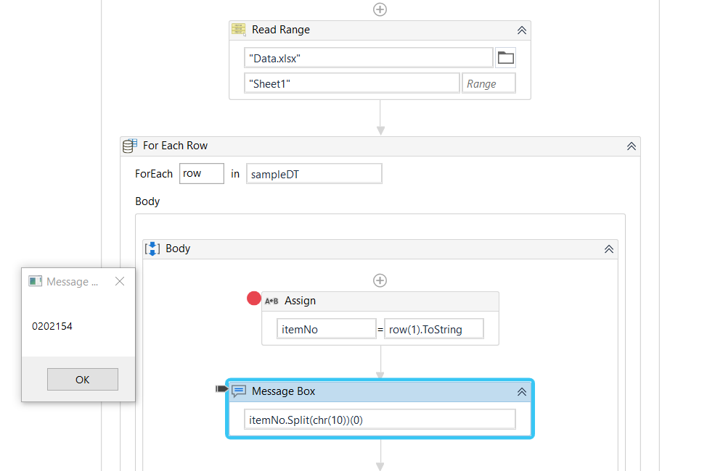Click add-activity plus icon above Read Range
The image size is (715, 471).
(380, 9)
